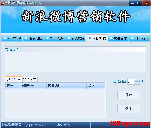Click the 间隔时间 label
151x128 pixels.
click(x=120, y=82)
